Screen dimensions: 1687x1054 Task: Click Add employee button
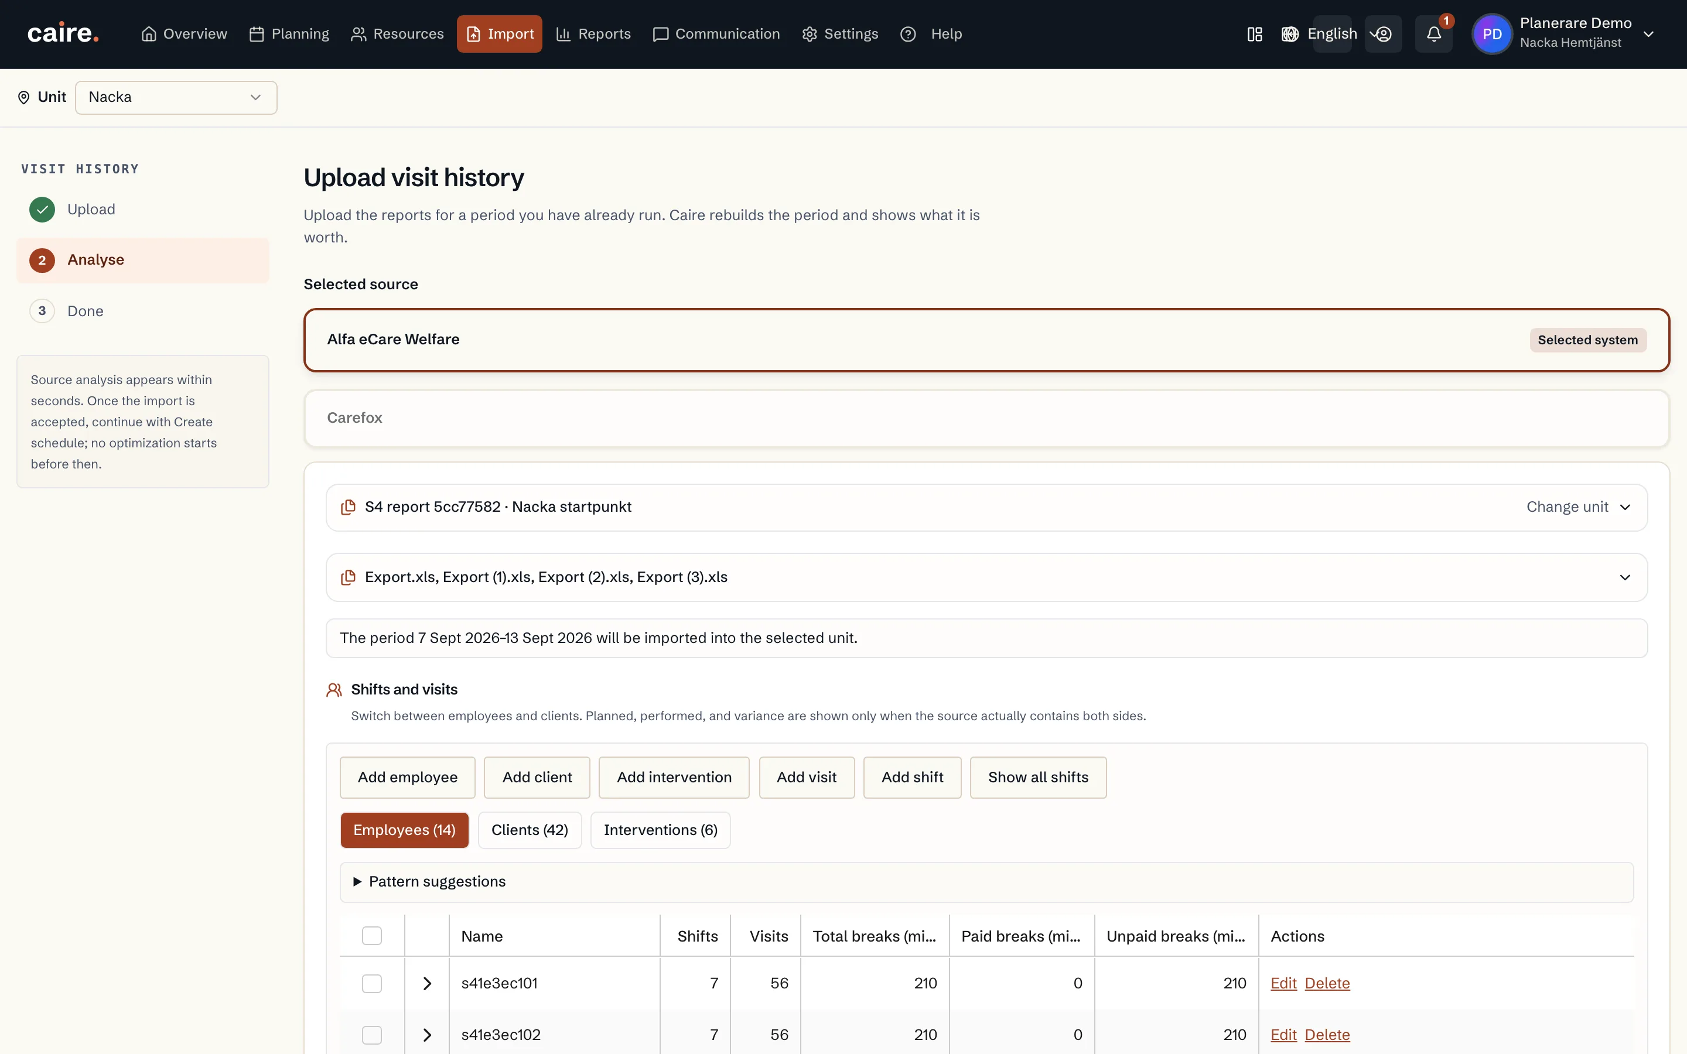[407, 777]
